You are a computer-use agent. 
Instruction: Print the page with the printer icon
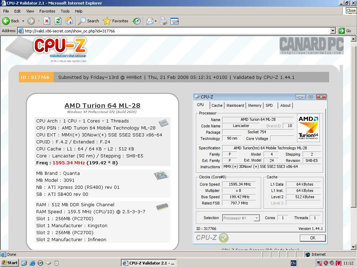coord(164,21)
